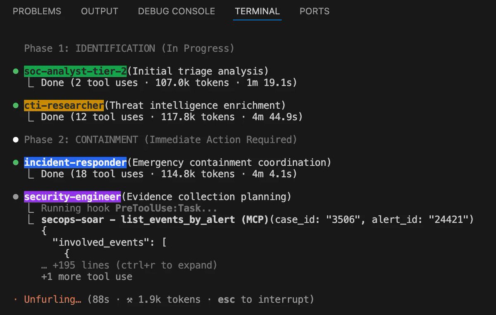Click the green soc-analyst-tier-2 label

click(x=75, y=71)
